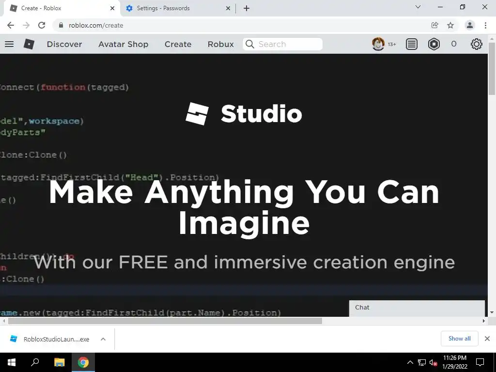Click the scroll down arrow of vertical scrollbar
The height and width of the screenshot is (372, 496).
[492, 312]
